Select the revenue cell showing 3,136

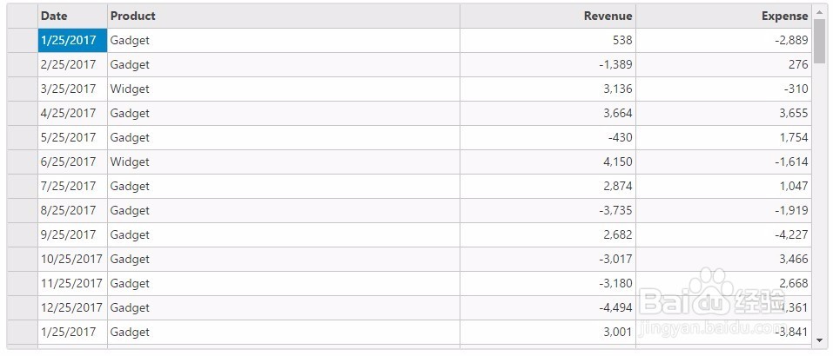click(x=547, y=89)
